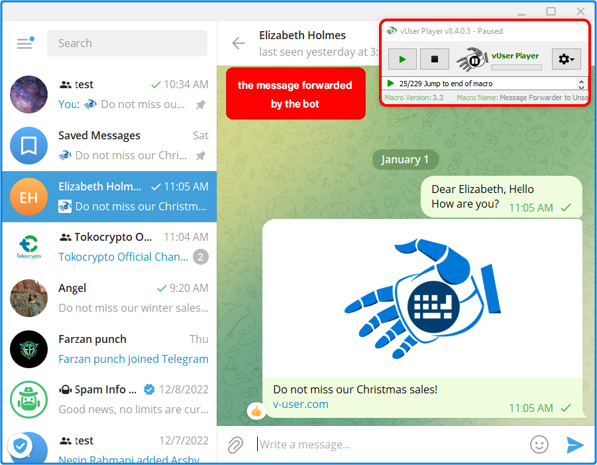Click the group icon next to Tokocrypto name

tap(65, 237)
